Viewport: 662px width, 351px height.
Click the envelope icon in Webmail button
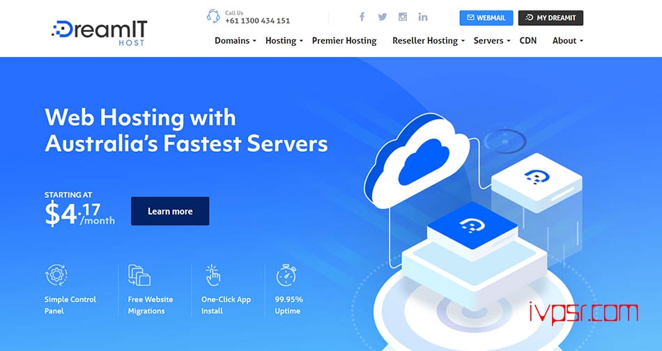point(470,17)
